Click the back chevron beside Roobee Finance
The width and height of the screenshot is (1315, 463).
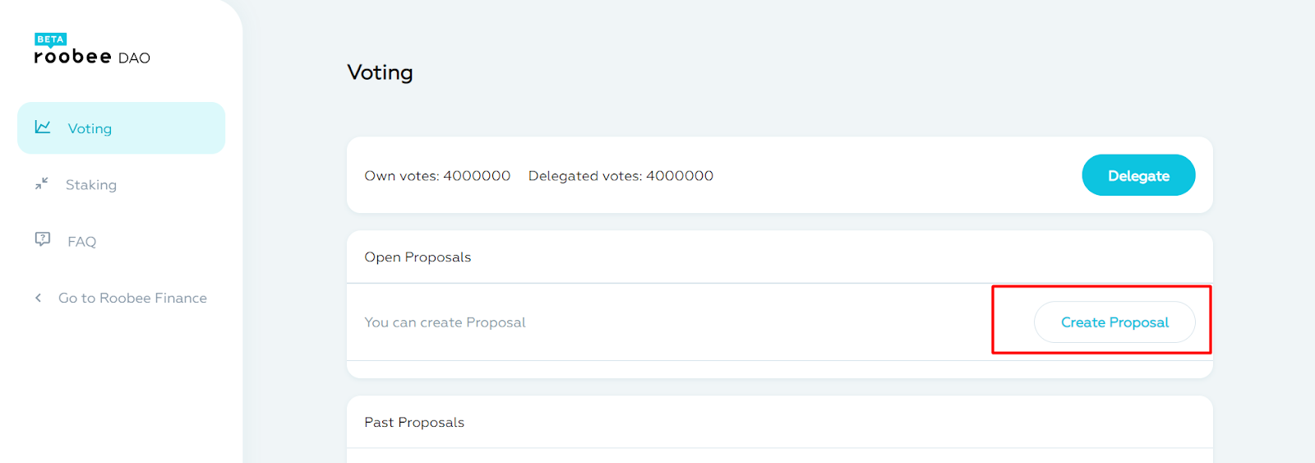tap(38, 298)
